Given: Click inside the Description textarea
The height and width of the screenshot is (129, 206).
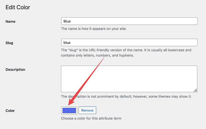Looking at the screenshot, I should (129, 79).
